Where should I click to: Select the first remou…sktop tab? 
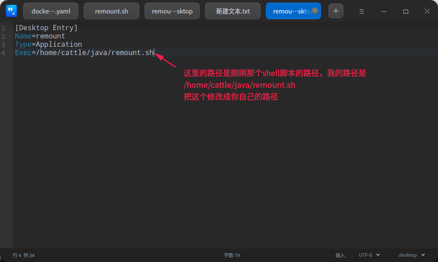(x=172, y=11)
